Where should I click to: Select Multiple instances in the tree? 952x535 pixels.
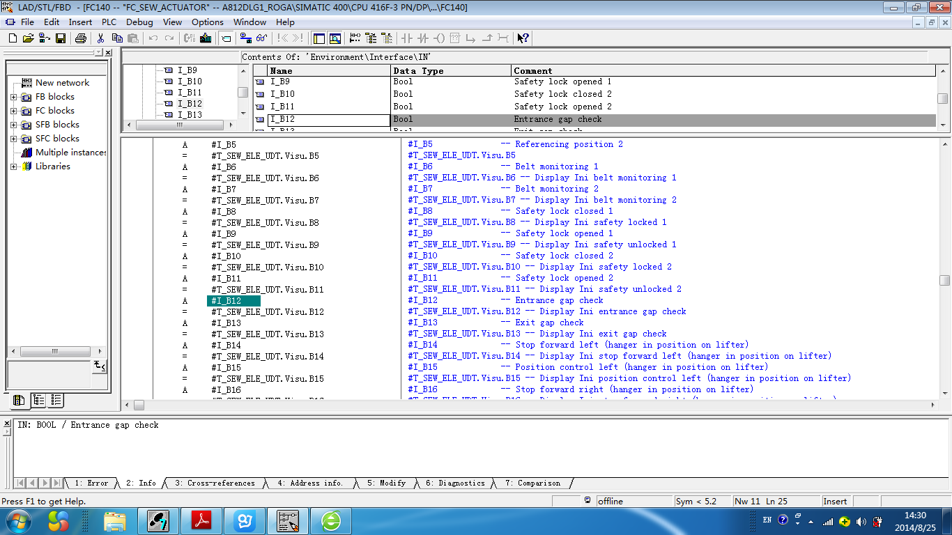coord(71,153)
